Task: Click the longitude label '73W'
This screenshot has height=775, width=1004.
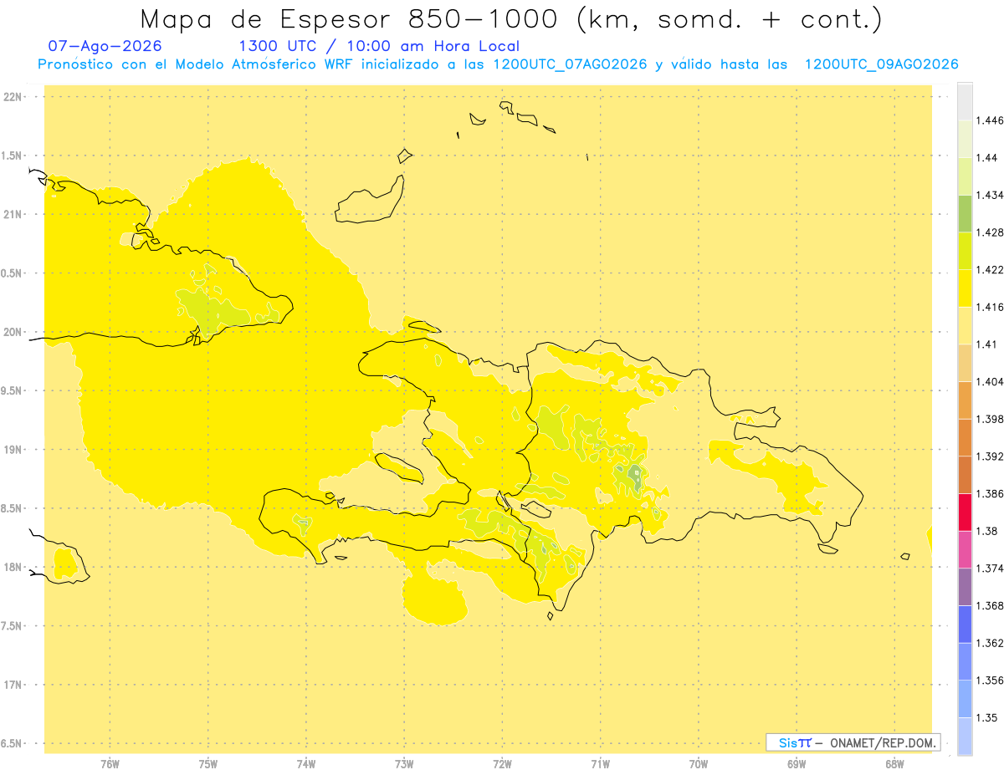Action: pyautogui.click(x=404, y=764)
